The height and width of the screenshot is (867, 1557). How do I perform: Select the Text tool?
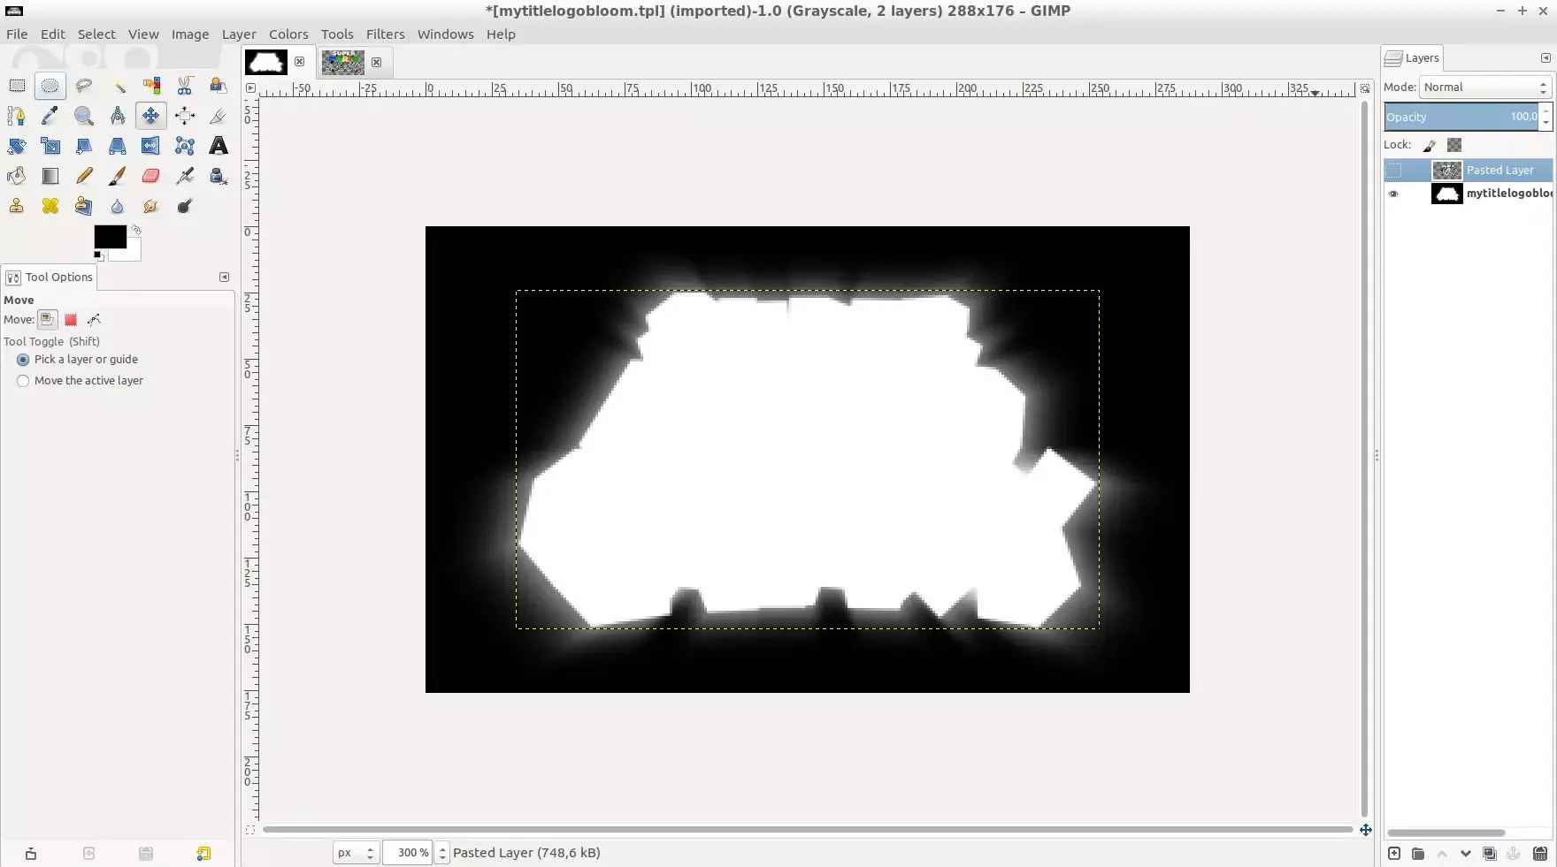point(219,146)
